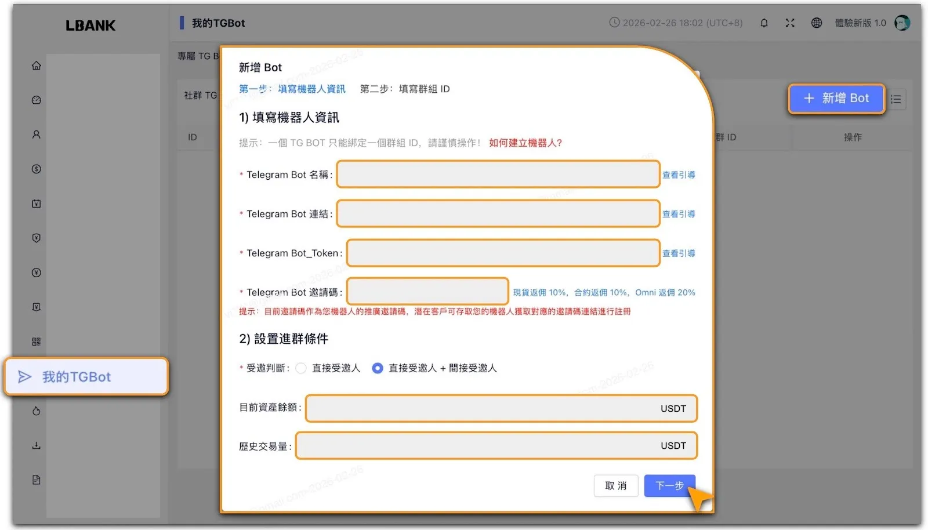This screenshot has width=928, height=530.
Task: Open the dashboard gauge icon in sidebar
Action: click(x=37, y=100)
